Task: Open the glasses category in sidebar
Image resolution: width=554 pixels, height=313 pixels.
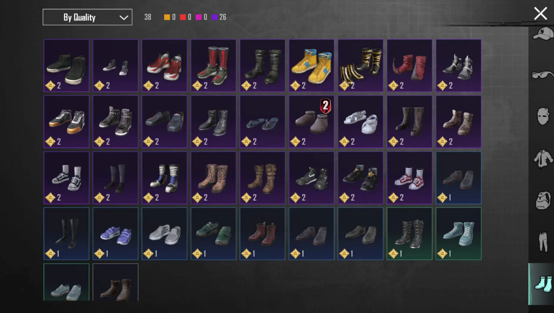Action: coord(543,75)
